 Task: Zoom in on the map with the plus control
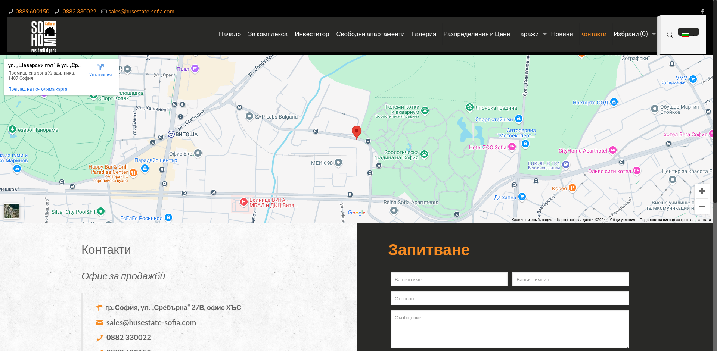pyautogui.click(x=702, y=191)
